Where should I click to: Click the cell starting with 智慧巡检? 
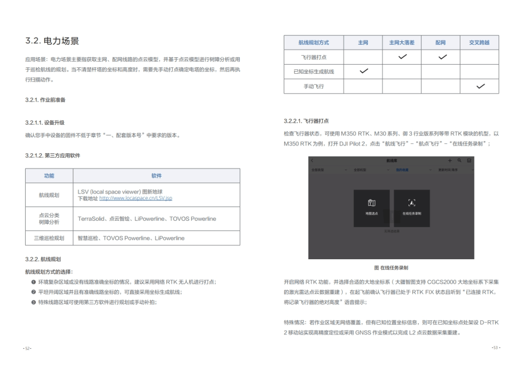coord(156,238)
